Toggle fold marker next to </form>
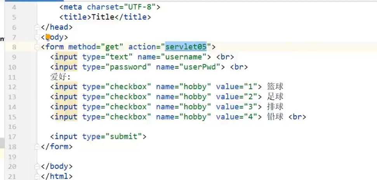 37,147
